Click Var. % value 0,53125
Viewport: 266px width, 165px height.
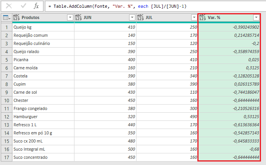229,117
